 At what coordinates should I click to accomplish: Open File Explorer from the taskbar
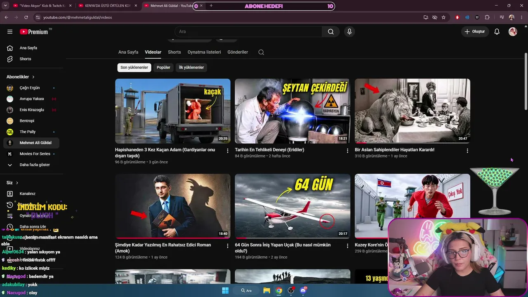pos(266,290)
